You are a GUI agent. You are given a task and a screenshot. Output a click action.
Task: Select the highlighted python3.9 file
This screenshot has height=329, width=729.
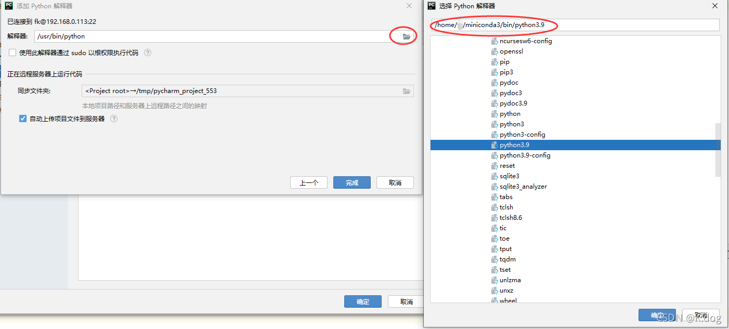(576, 145)
